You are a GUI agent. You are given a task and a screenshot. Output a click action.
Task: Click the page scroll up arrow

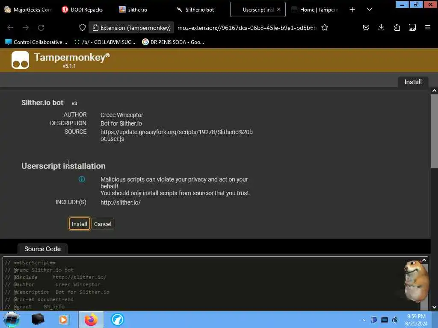434,91
